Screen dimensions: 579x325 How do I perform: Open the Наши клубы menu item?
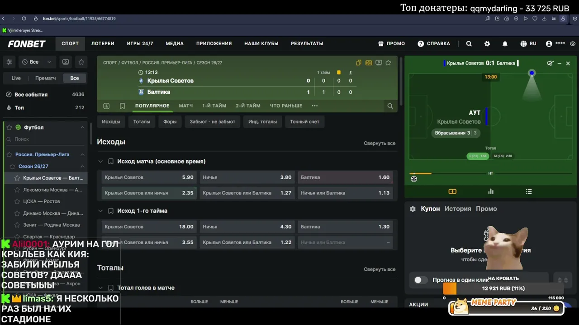point(261,44)
